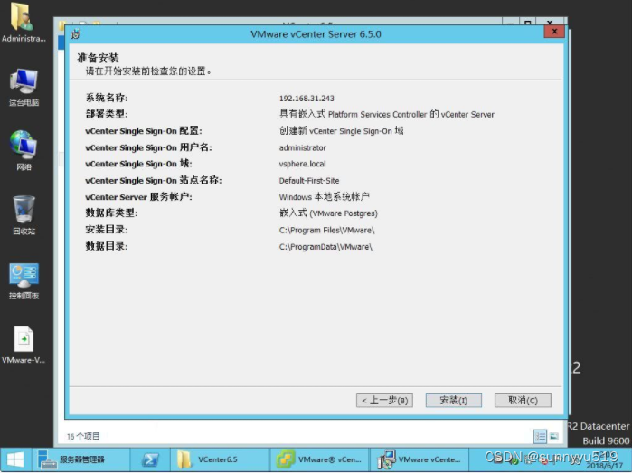Click the 嵌入式 (VMware Postgres) value

[328, 213]
